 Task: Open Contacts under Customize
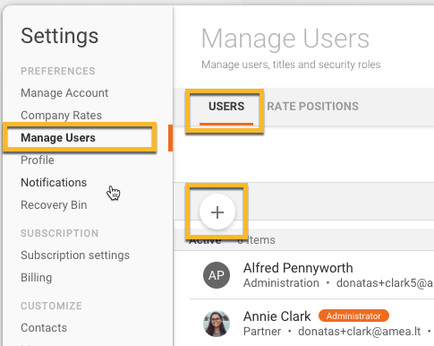(44, 328)
